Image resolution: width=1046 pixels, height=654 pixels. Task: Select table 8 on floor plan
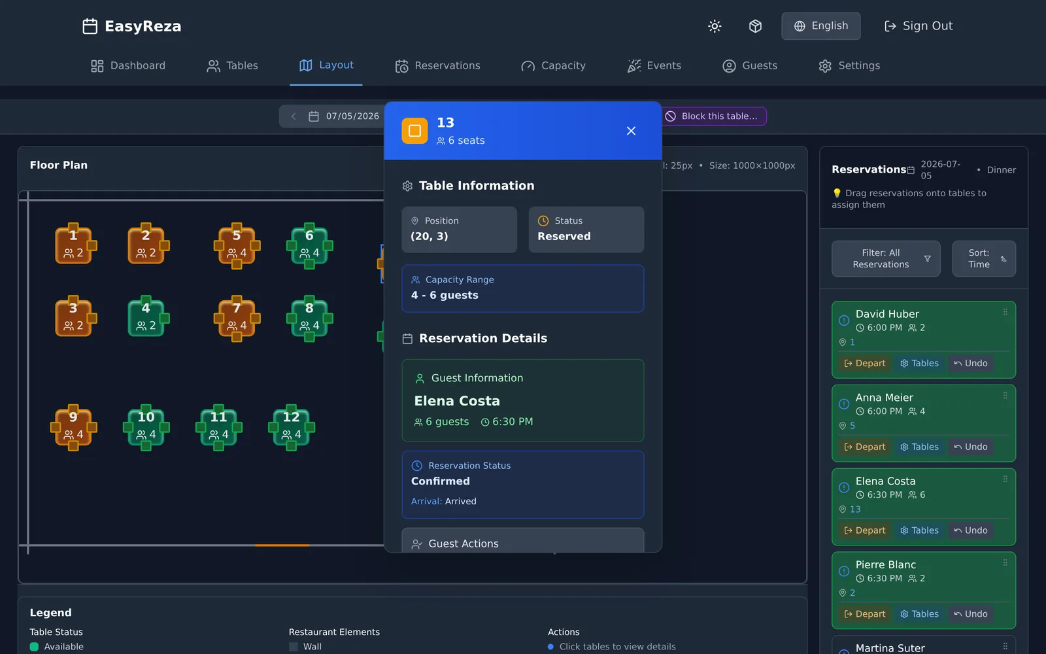click(310, 317)
